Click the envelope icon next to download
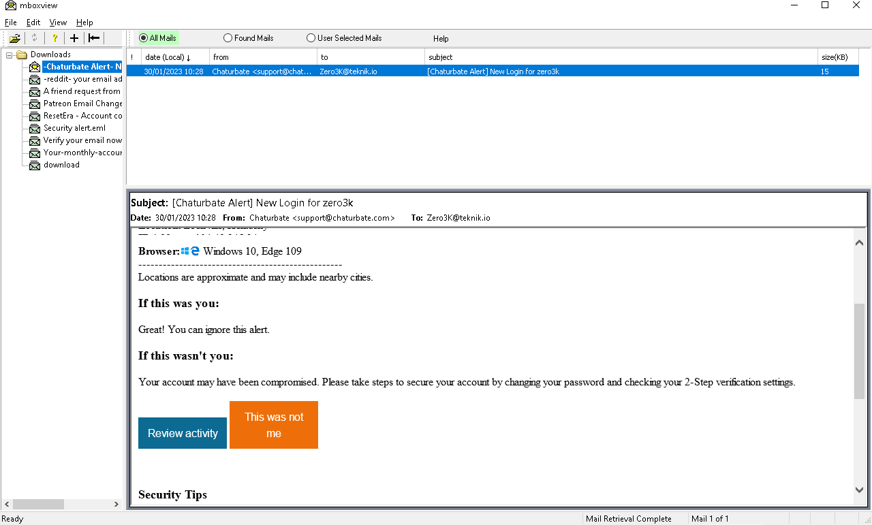The width and height of the screenshot is (872, 525). (34, 165)
